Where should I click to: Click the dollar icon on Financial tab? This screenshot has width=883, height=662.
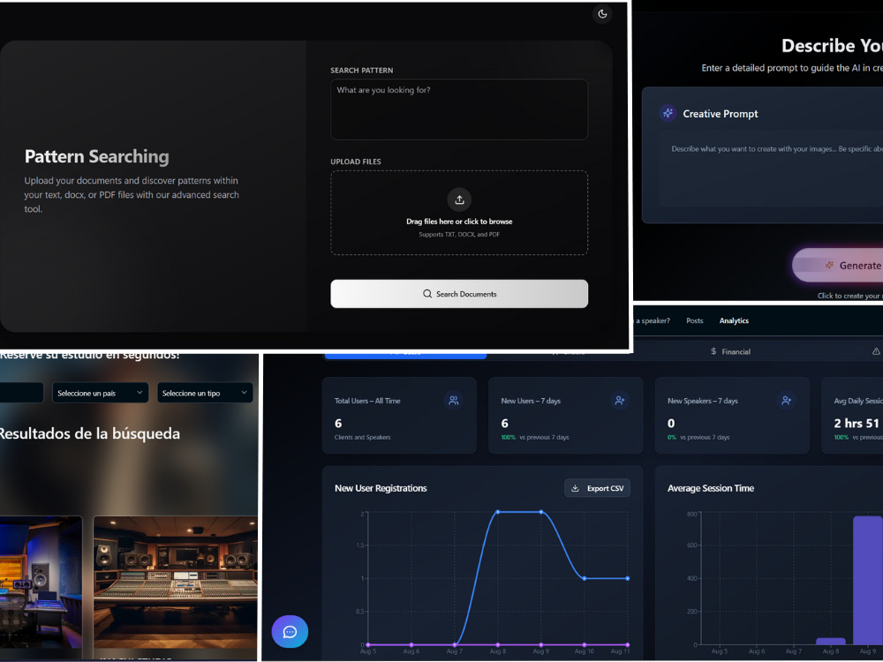(x=713, y=351)
